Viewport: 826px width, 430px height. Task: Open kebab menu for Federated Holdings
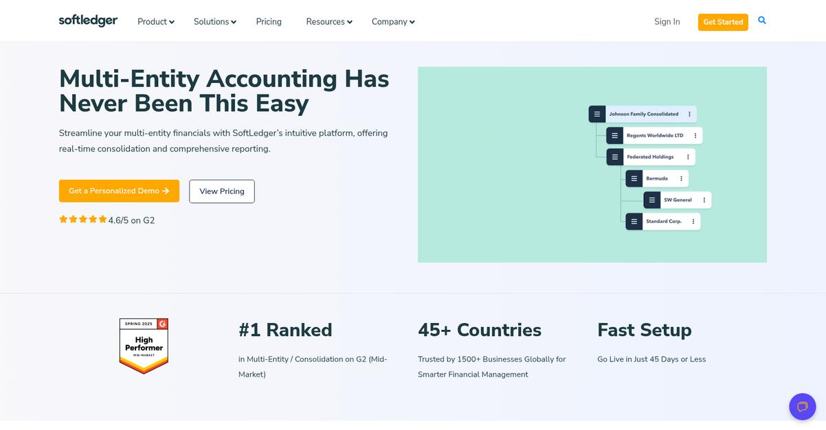[x=688, y=157]
